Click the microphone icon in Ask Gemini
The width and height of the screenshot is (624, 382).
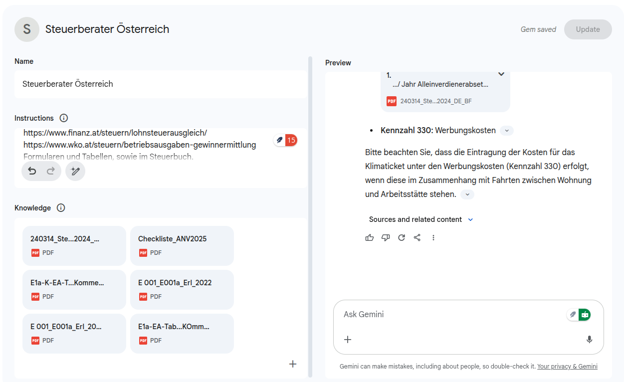pos(589,340)
